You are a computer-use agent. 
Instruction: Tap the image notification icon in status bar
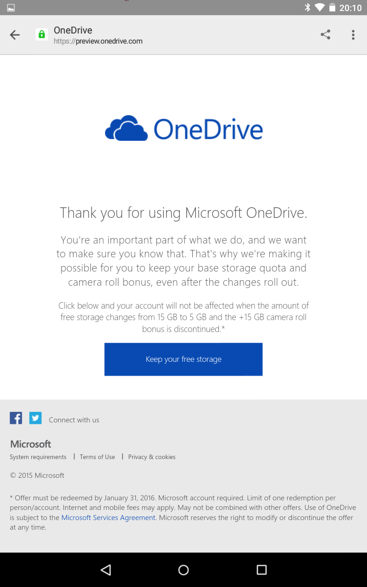11,7
